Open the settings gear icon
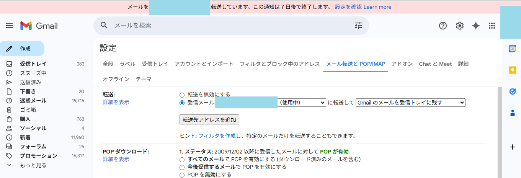521x178 pixels. [460, 26]
